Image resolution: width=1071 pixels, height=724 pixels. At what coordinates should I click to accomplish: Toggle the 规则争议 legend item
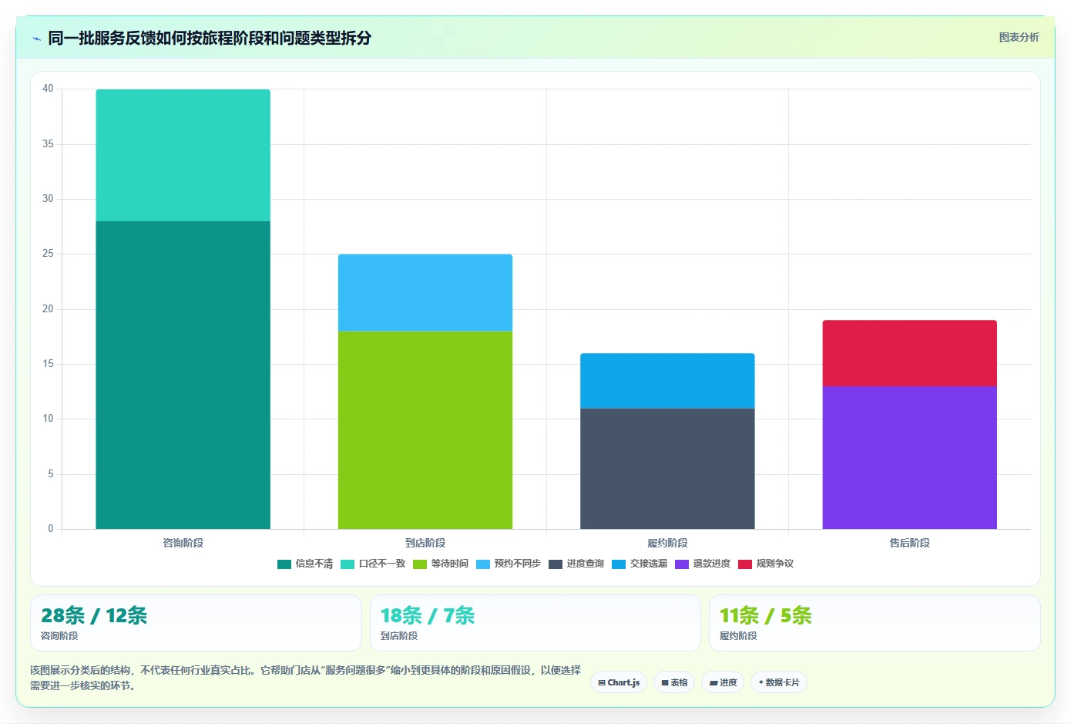coord(766,564)
